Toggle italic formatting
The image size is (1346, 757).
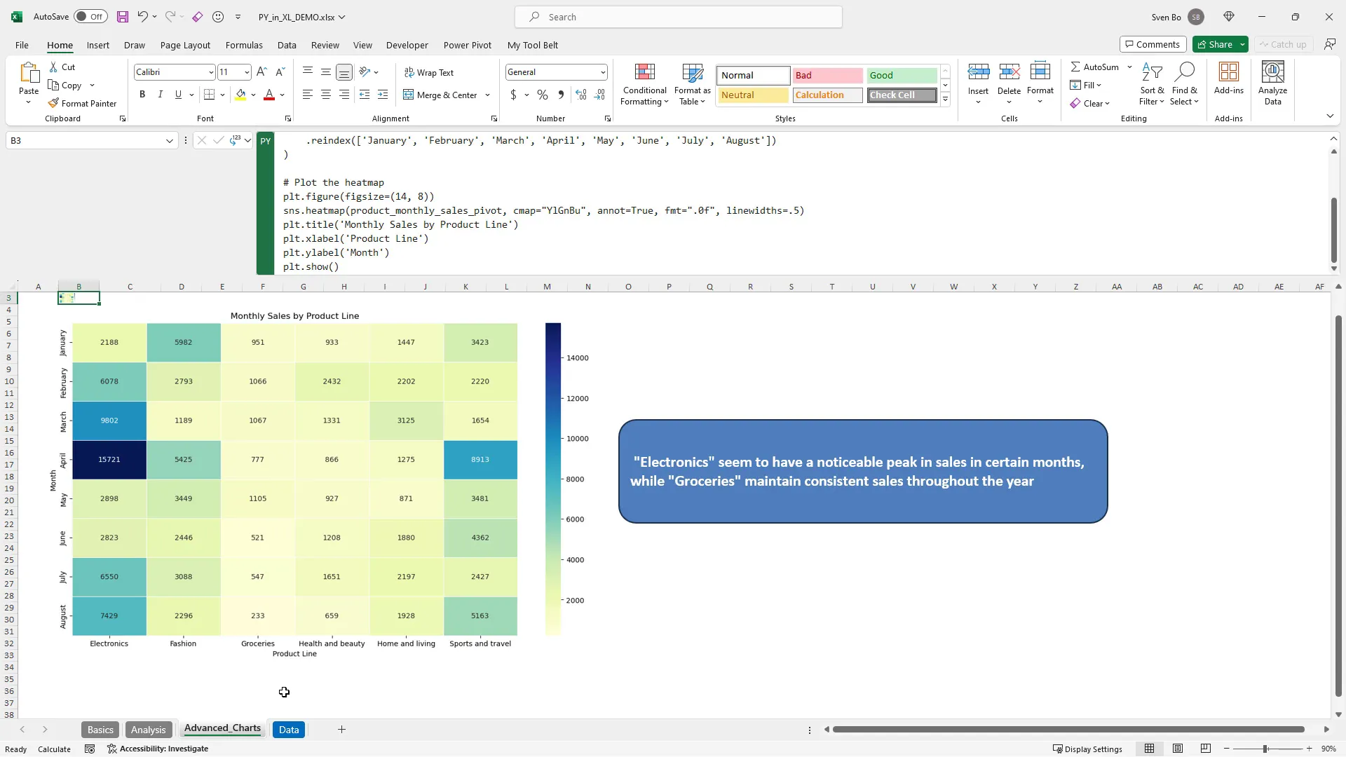coord(160,94)
